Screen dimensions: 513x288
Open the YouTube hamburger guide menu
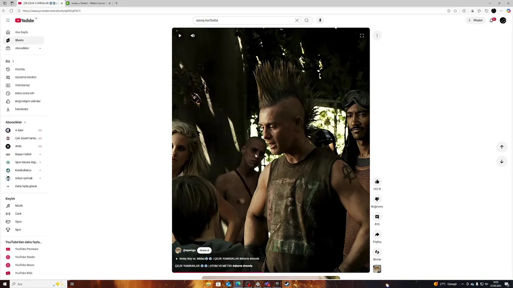[x=8, y=20]
